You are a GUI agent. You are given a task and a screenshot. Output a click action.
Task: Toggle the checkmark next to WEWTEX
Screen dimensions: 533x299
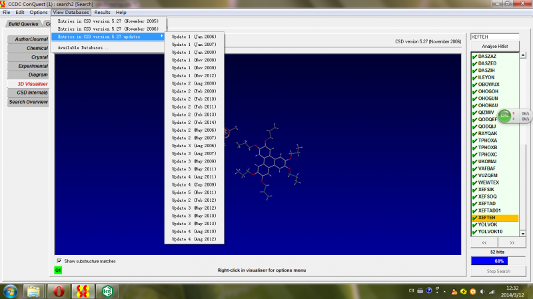(x=475, y=183)
